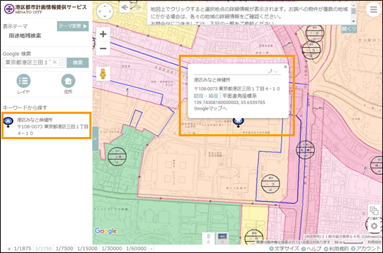Click the Minato City service logo
383x253 pixels.
pos(46,9)
